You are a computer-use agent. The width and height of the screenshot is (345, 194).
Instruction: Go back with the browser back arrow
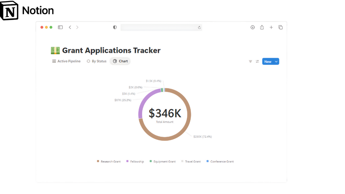point(70,27)
